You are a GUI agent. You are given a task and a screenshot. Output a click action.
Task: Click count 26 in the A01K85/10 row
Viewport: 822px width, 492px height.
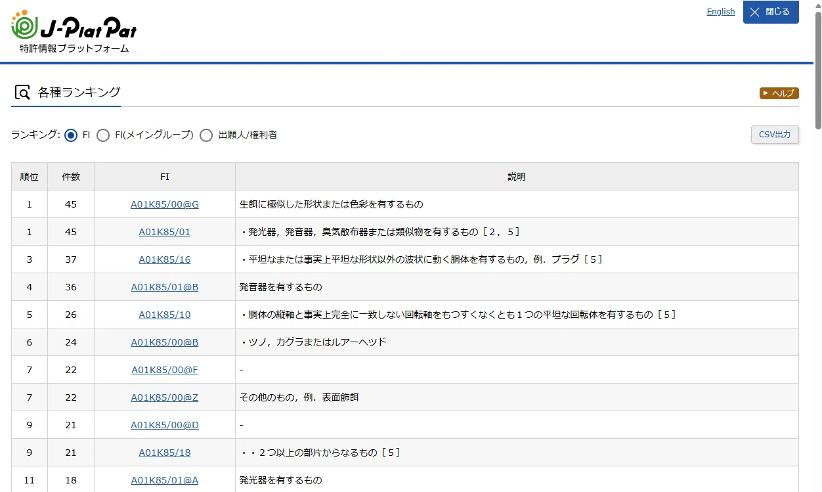71,315
